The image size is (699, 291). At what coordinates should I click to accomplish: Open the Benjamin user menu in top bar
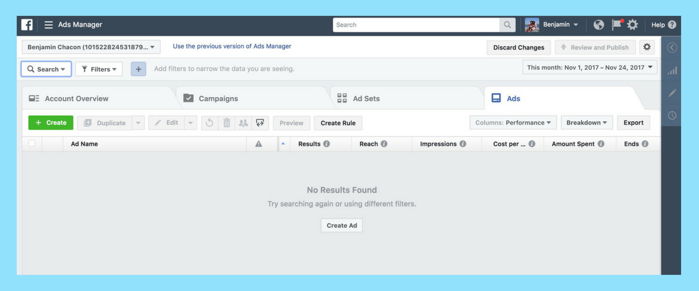pyautogui.click(x=560, y=25)
